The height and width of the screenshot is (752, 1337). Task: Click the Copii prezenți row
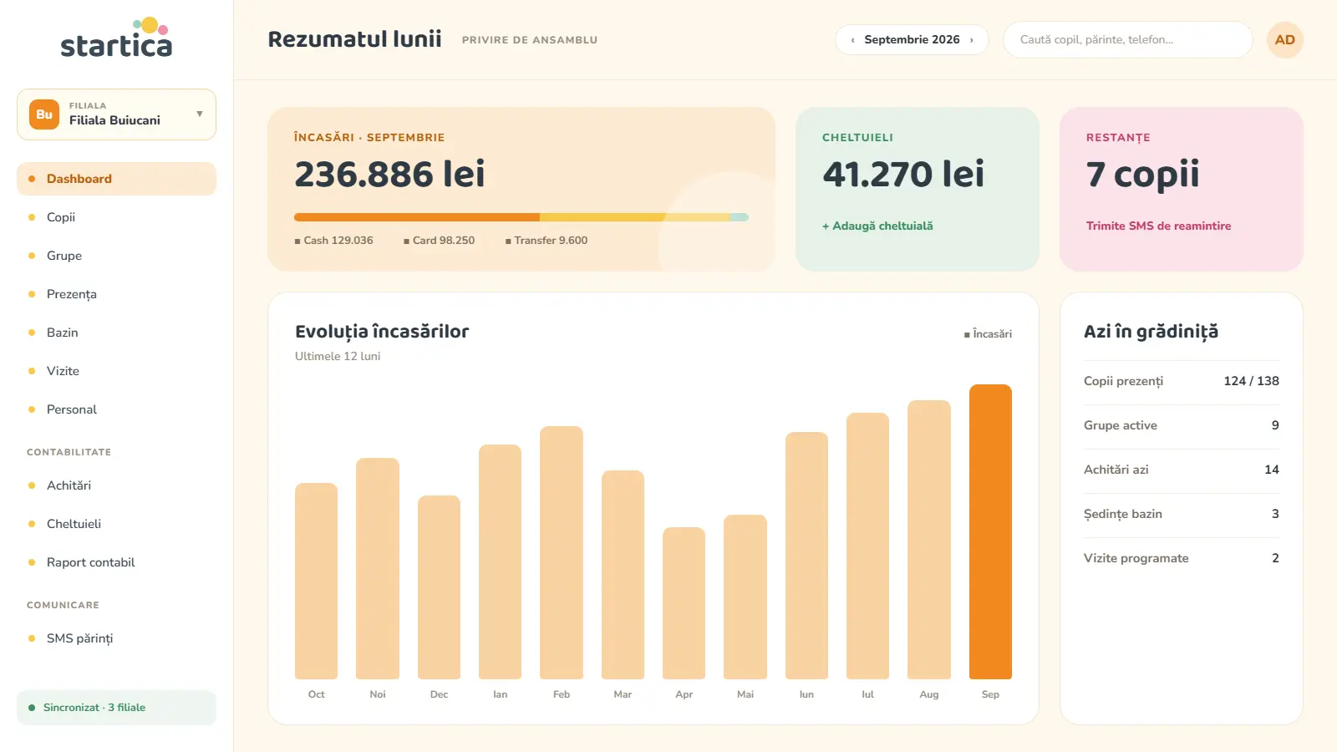click(1182, 381)
